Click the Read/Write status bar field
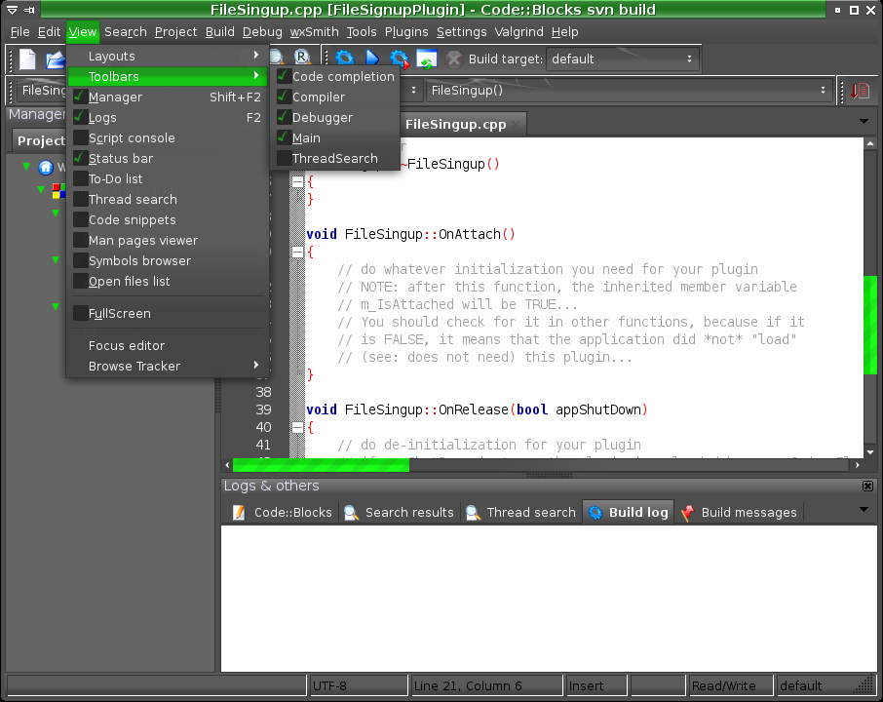This screenshot has width=883, height=702. [730, 685]
